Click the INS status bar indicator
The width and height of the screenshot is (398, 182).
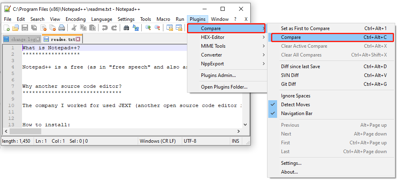coord(235,141)
